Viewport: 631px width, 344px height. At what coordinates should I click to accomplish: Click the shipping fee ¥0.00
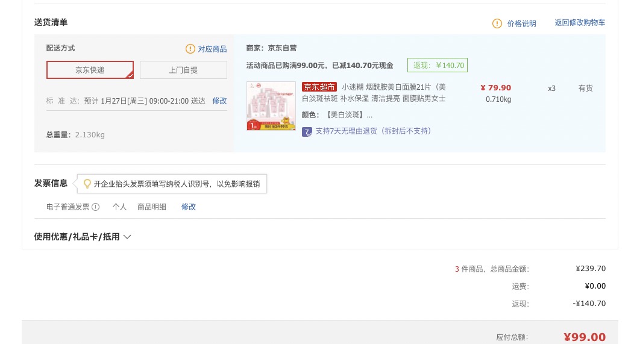595,286
